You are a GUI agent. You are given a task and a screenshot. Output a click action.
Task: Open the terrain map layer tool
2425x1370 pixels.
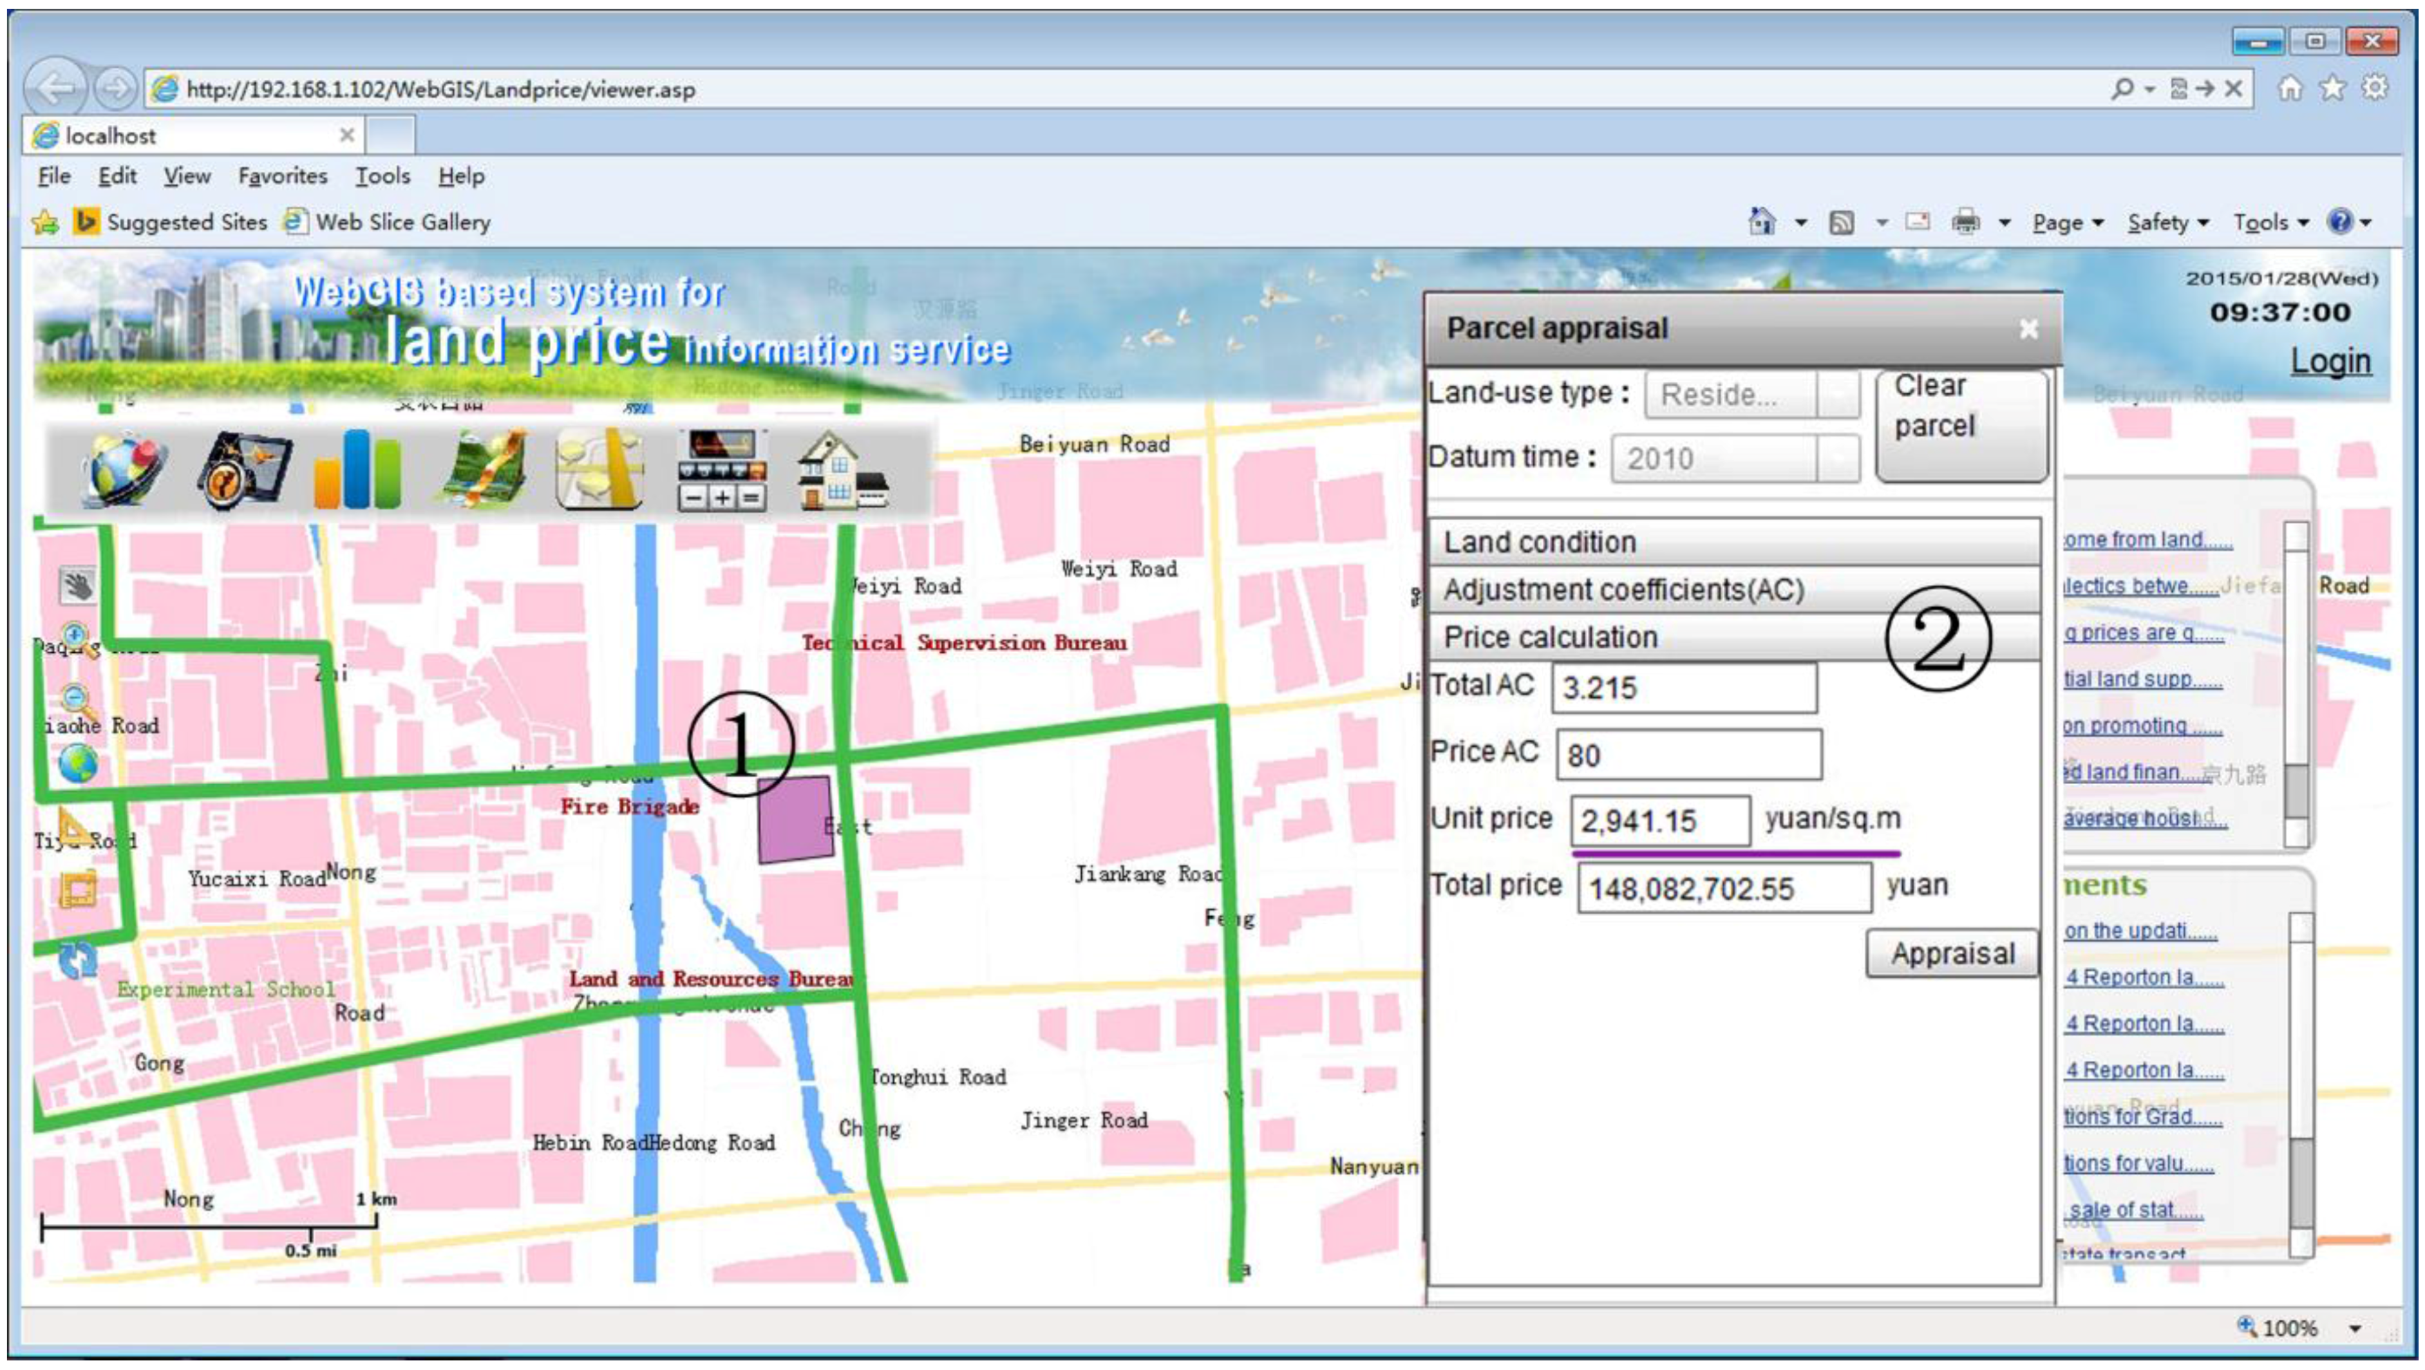point(485,469)
